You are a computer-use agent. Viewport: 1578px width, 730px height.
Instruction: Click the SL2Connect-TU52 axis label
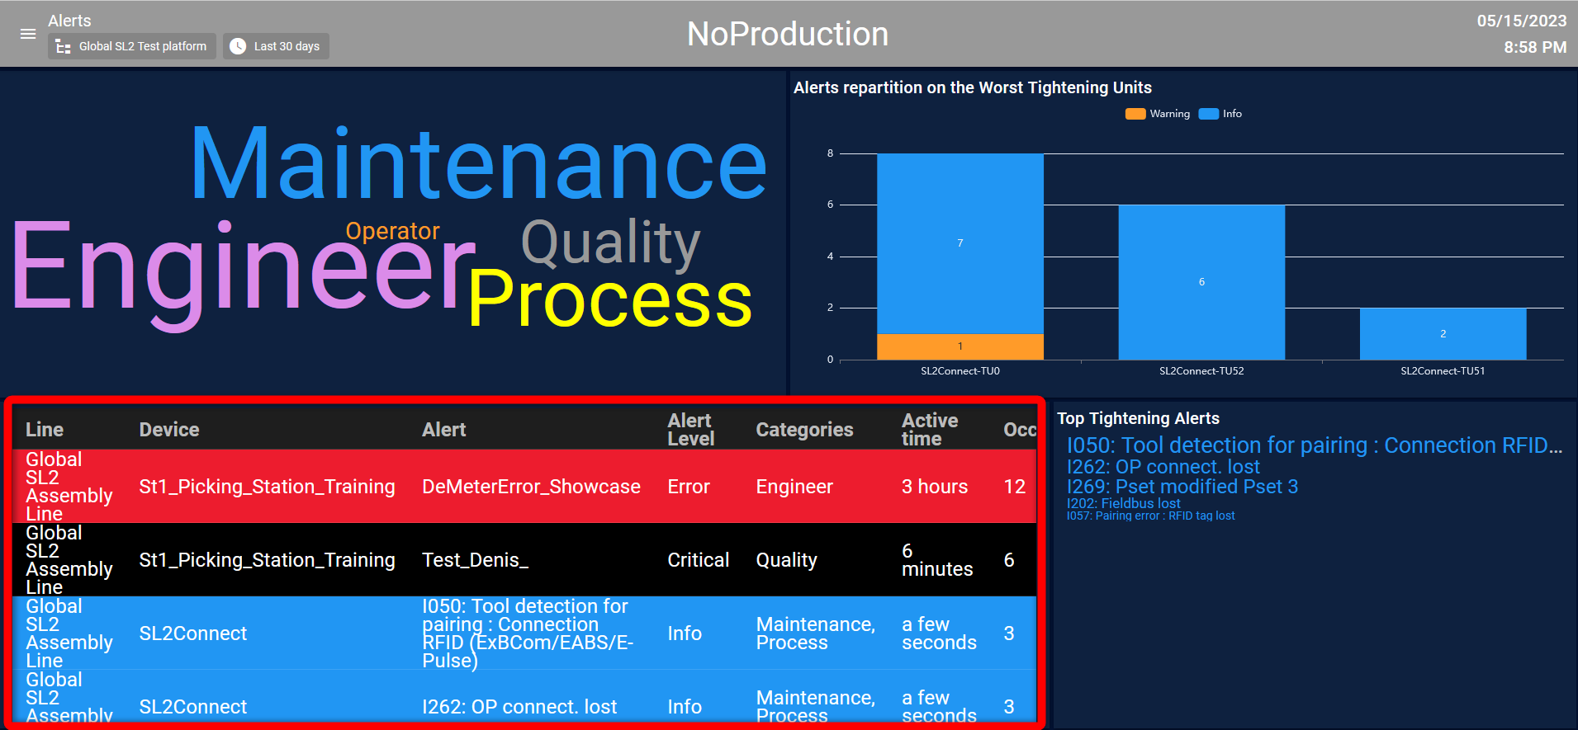pyautogui.click(x=1201, y=371)
